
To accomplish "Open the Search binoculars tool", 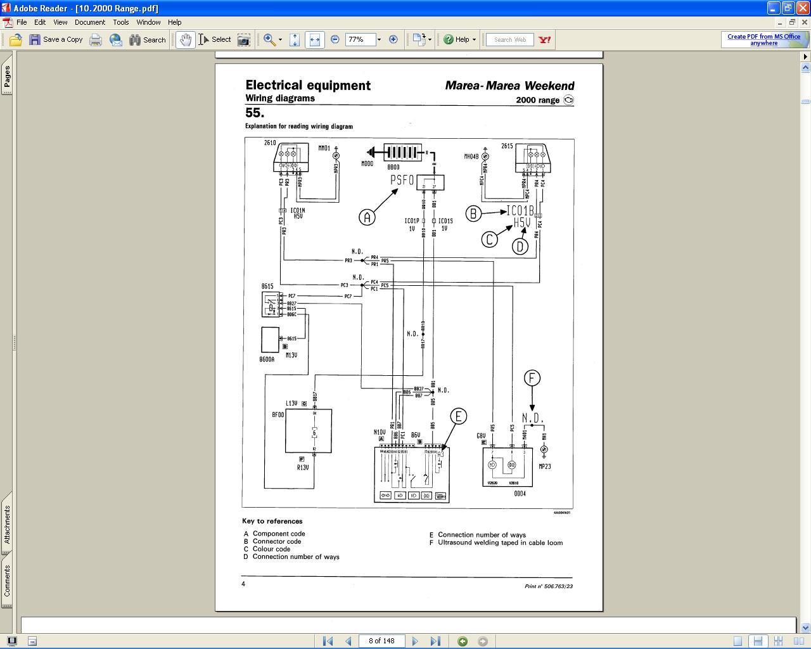I will coord(147,39).
